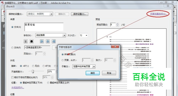This screenshot has width=178, height=96.
Task: Align watermark text center
Action: click(x=48, y=41)
